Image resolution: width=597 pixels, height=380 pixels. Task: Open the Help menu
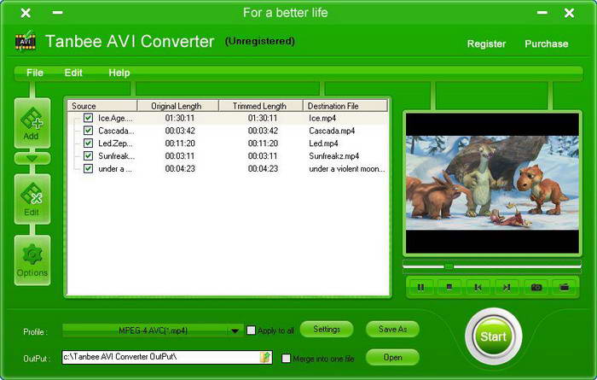(119, 73)
